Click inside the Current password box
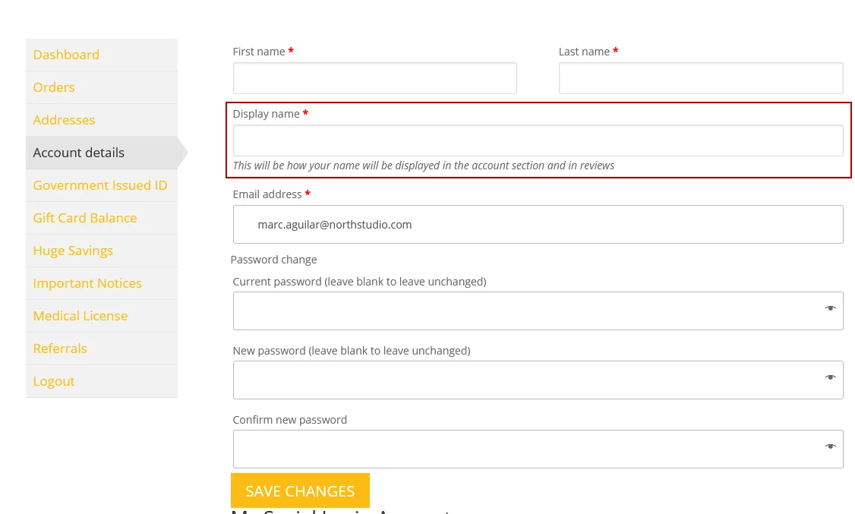This screenshot has width=855, height=514. point(538,311)
